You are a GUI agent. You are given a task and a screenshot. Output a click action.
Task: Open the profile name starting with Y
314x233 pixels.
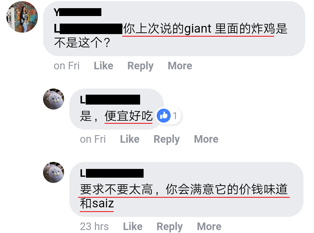tap(77, 12)
